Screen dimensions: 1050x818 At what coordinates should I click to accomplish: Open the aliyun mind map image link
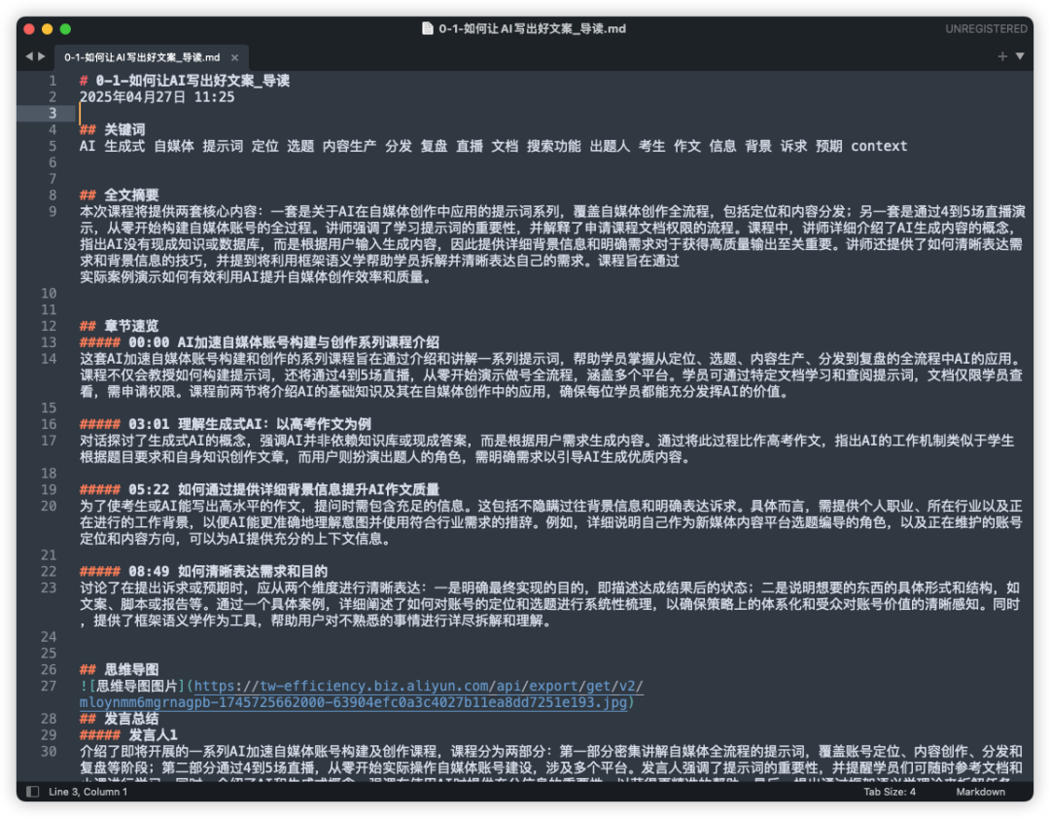[x=362, y=694]
